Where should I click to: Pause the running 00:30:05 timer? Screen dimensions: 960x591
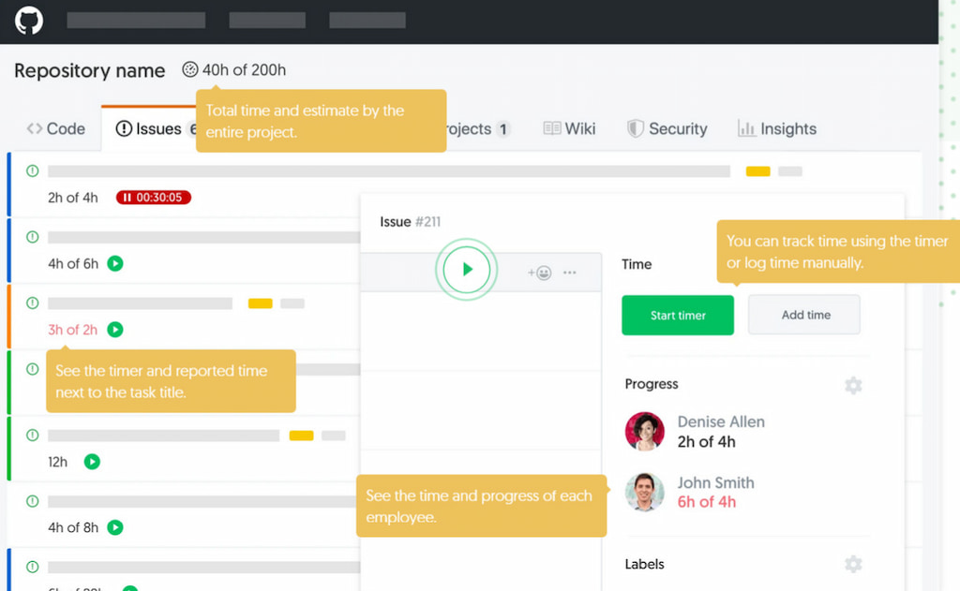128,197
